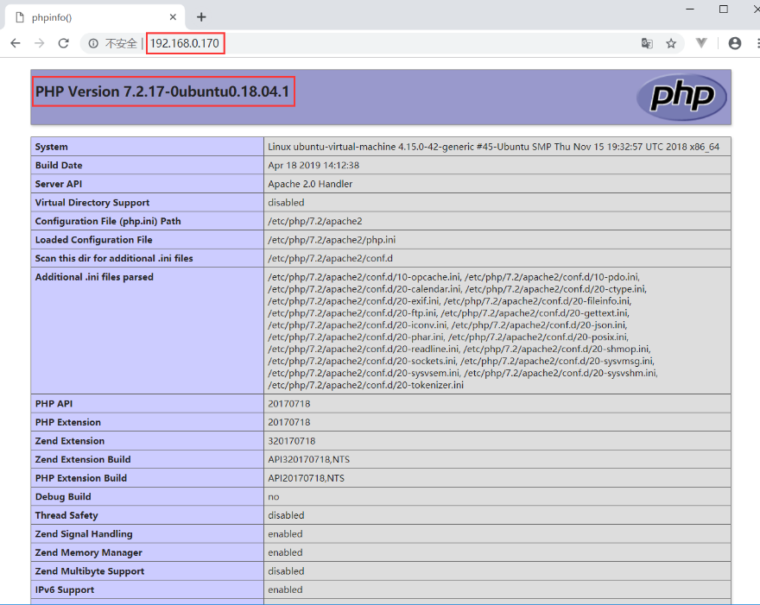Open a new browser tab
This screenshot has width=760, height=605.
[x=201, y=17]
